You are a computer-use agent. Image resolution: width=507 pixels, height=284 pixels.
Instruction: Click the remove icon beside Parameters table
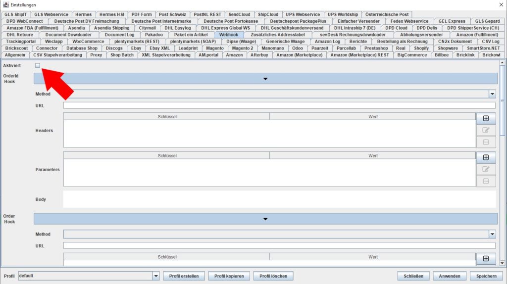(x=486, y=181)
